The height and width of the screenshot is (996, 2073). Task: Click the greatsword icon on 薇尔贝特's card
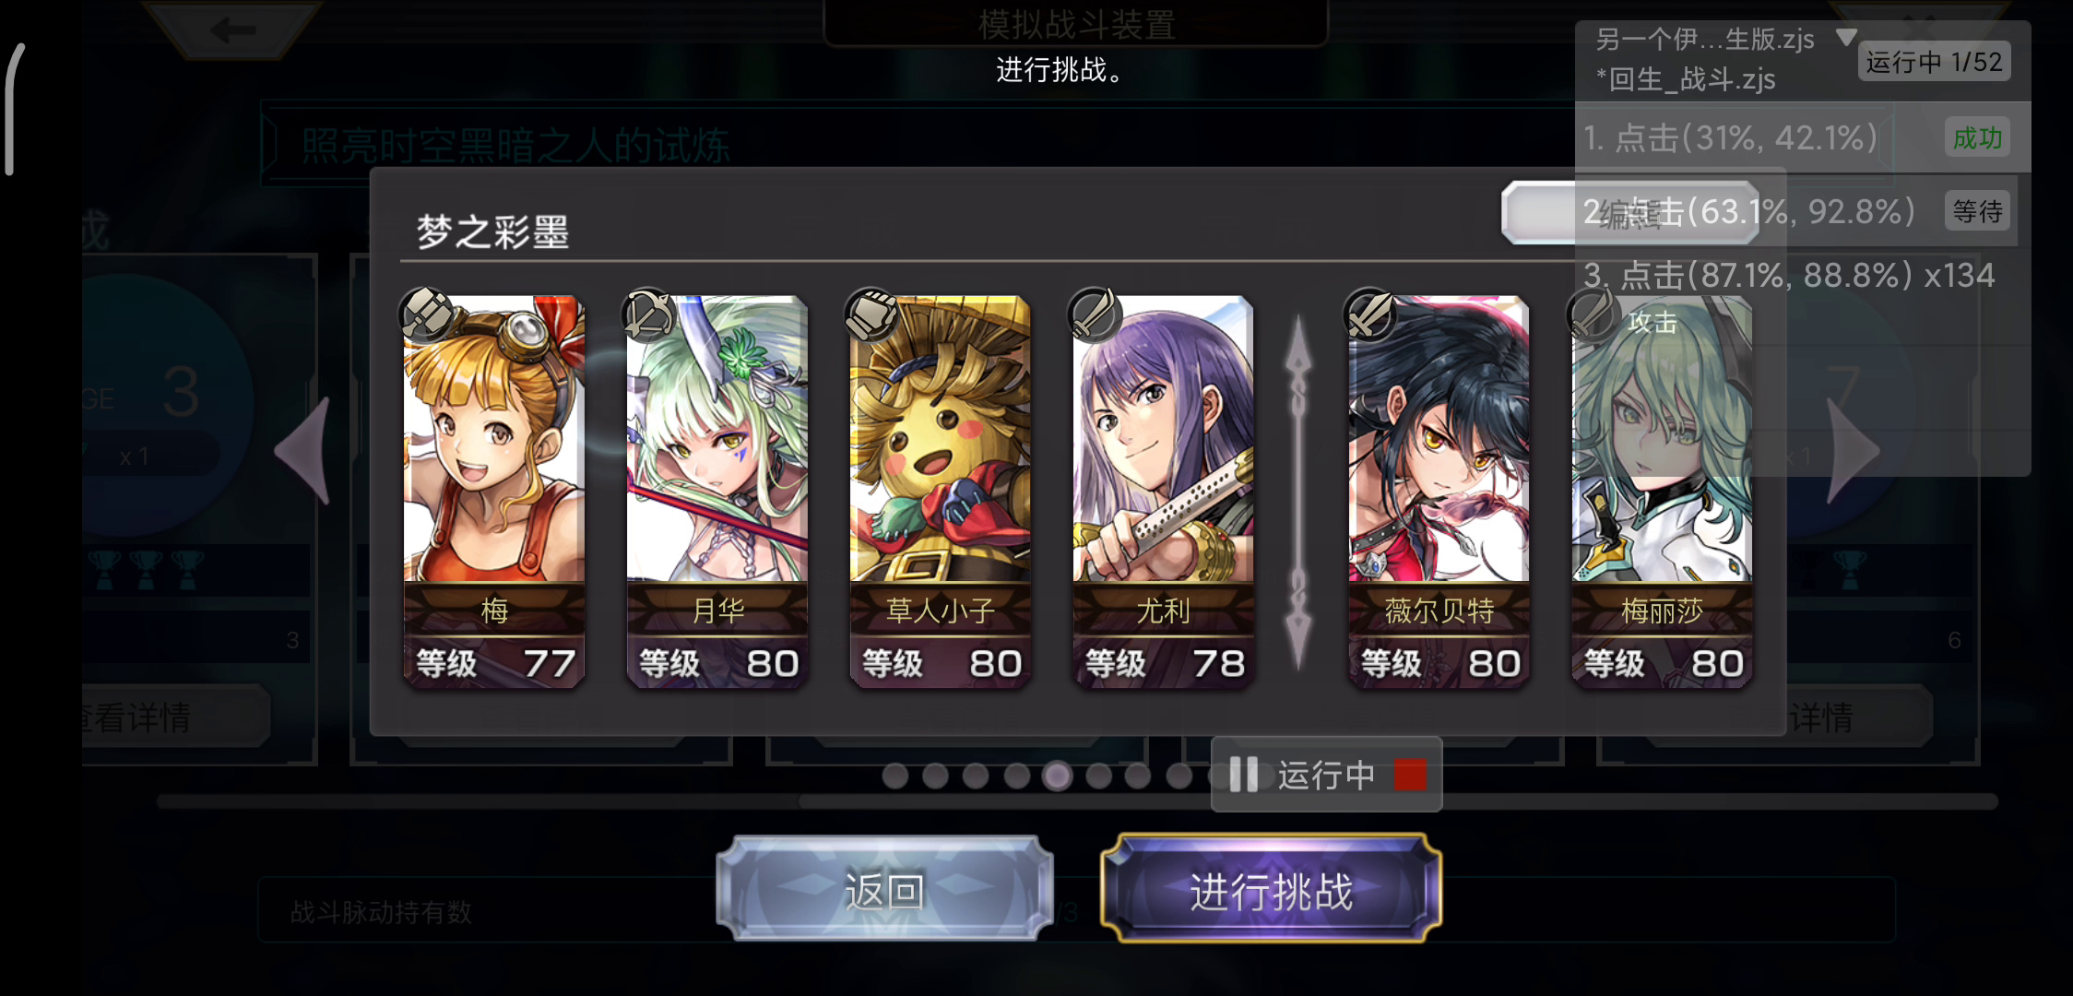[x=1370, y=314]
